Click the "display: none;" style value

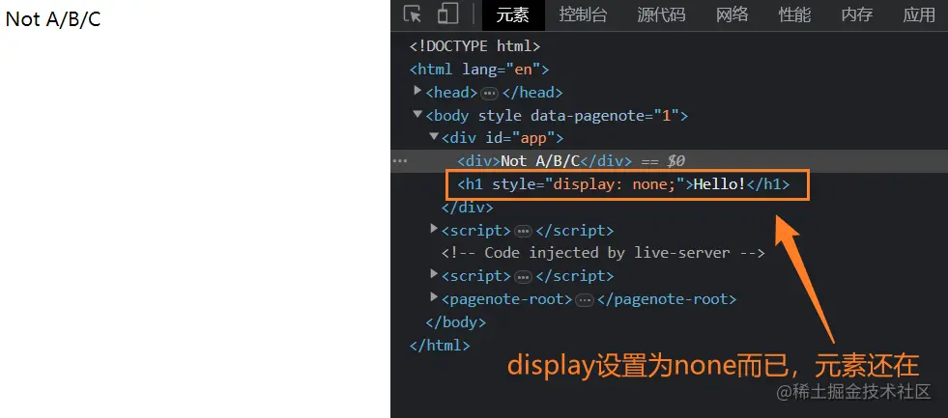pyautogui.click(x=615, y=184)
